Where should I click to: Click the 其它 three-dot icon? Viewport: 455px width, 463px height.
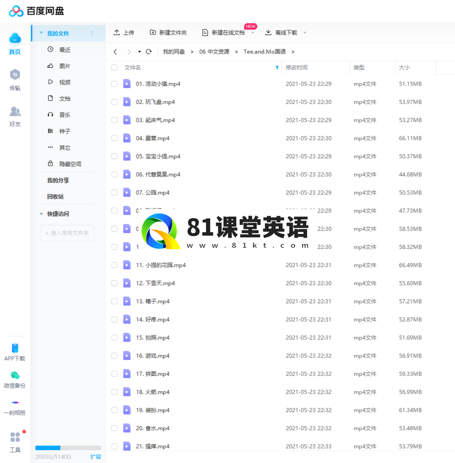pos(50,147)
